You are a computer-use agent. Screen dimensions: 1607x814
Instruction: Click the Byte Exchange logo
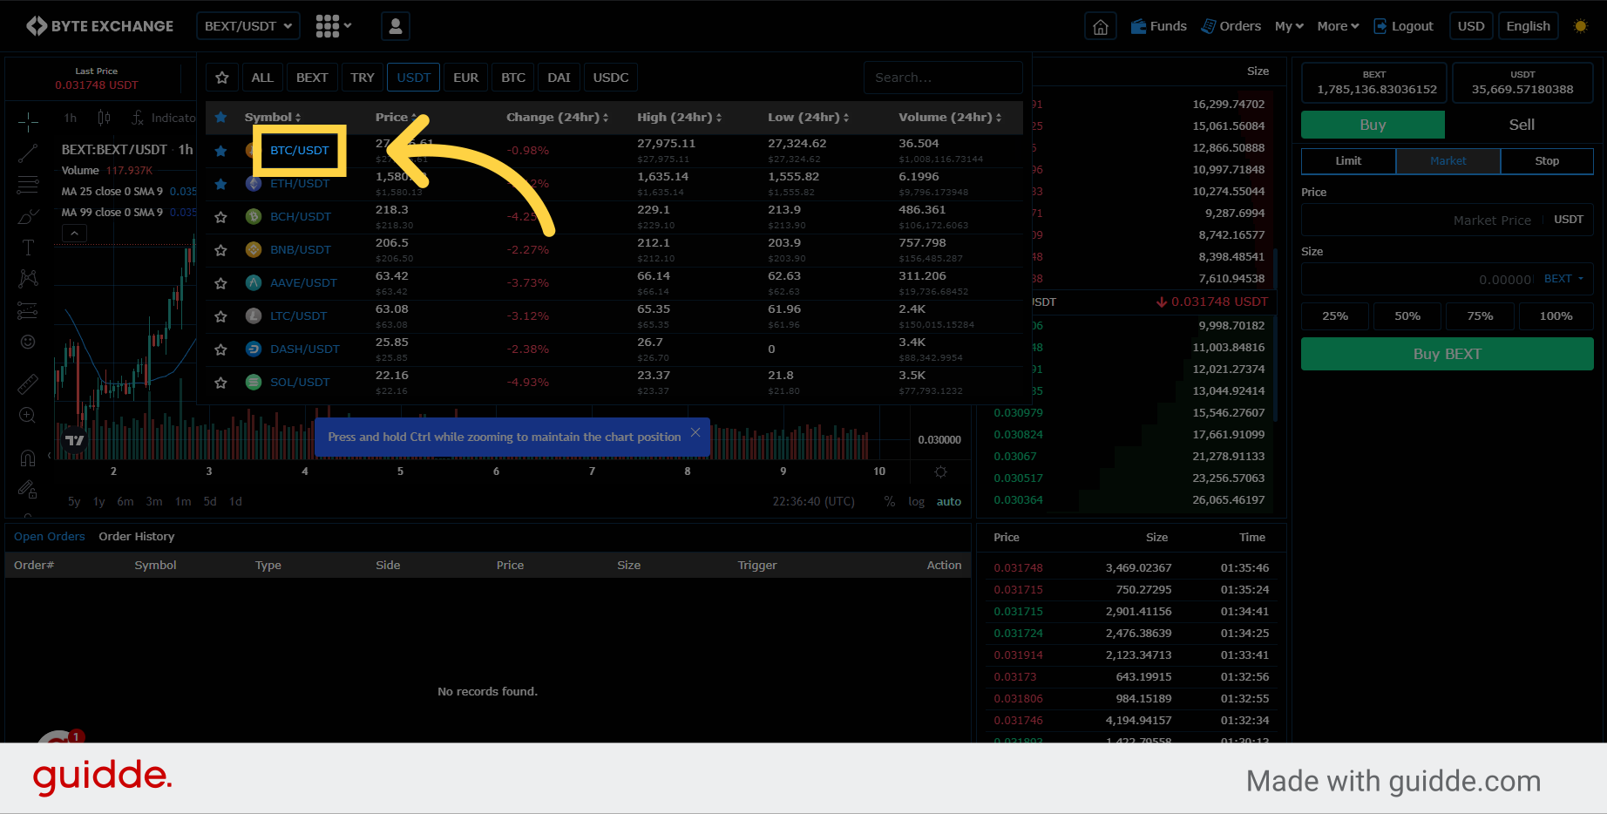pyautogui.click(x=99, y=26)
